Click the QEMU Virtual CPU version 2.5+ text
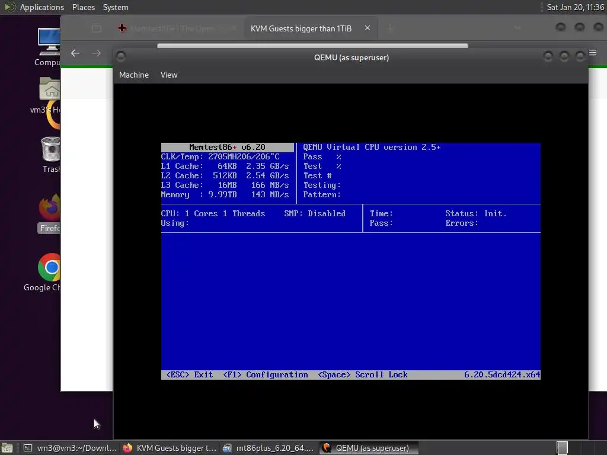The height and width of the screenshot is (455, 607). click(x=372, y=147)
